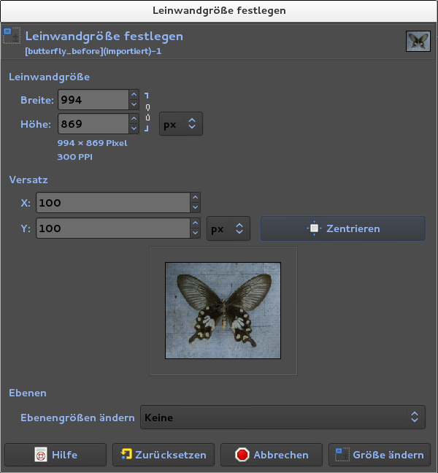Click the butterfly thumbnail in the header corner
The height and width of the screenshot is (473, 438).
(x=418, y=42)
